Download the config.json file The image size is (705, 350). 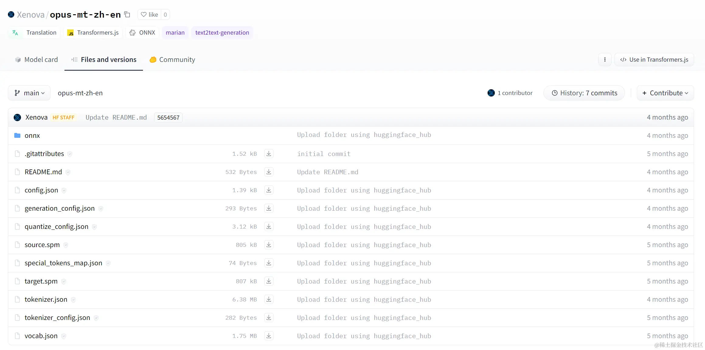[x=269, y=190]
